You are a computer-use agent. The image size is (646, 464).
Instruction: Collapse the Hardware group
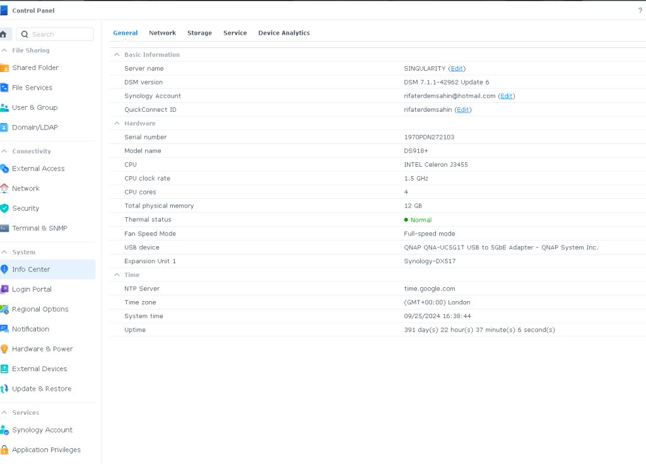pyautogui.click(x=117, y=123)
